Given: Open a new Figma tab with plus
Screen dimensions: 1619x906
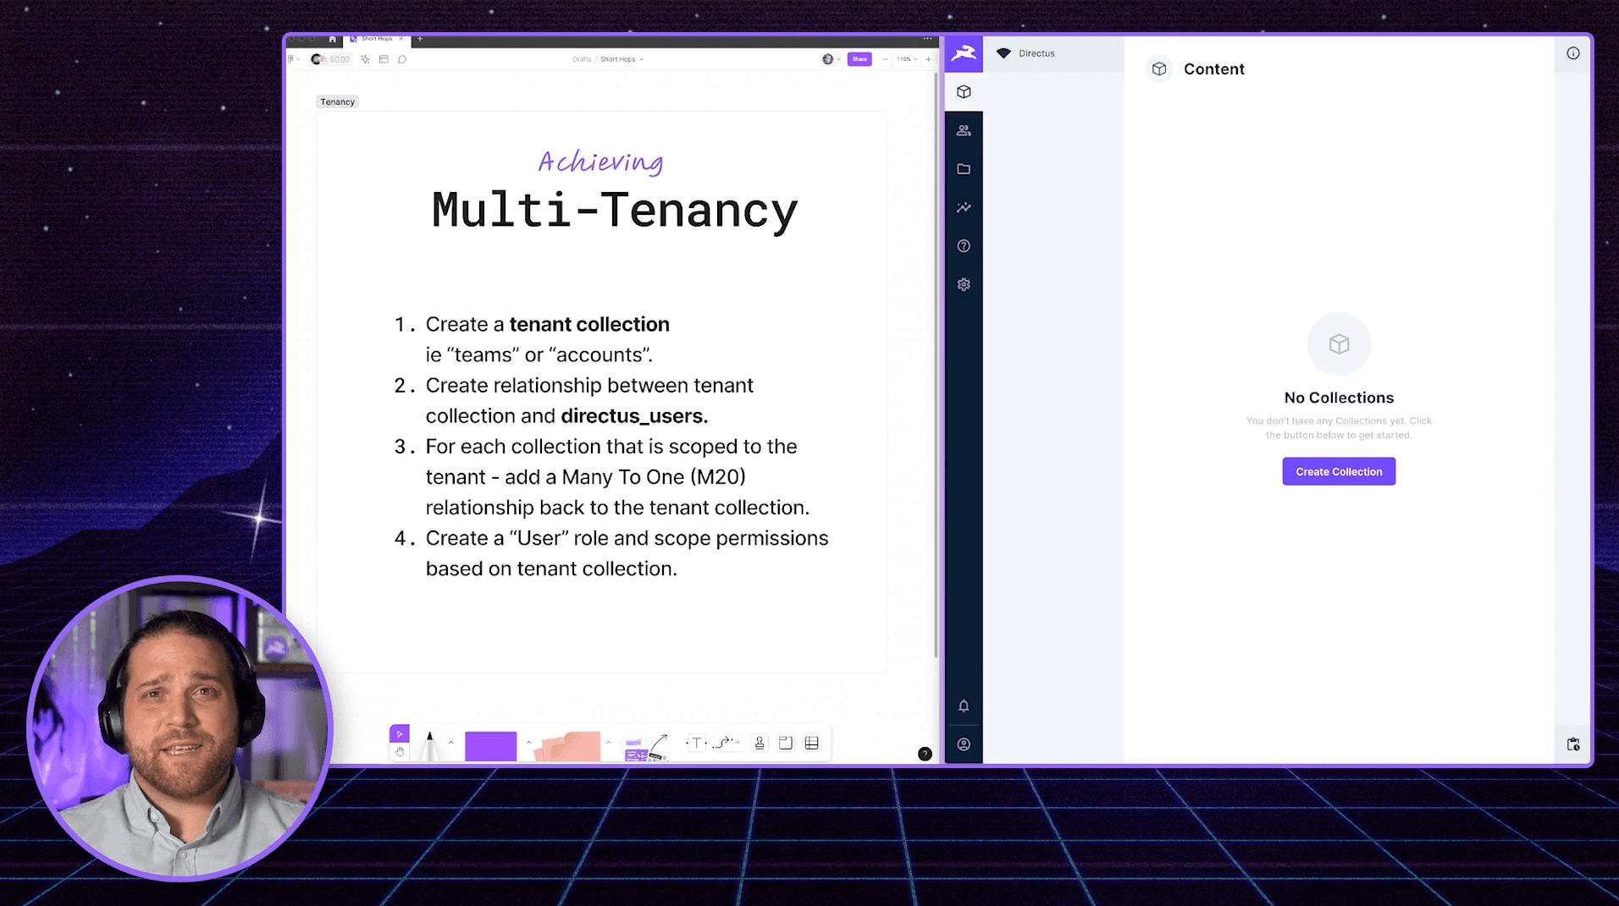Looking at the screenshot, I should pyautogui.click(x=420, y=39).
